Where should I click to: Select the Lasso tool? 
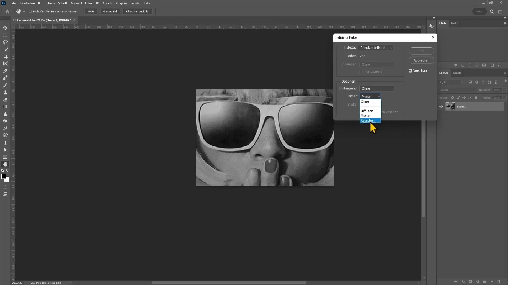point(5,42)
